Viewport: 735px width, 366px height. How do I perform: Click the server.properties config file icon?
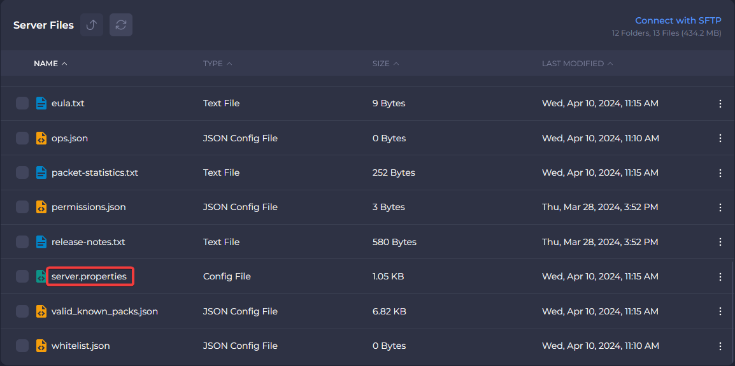[x=41, y=276]
